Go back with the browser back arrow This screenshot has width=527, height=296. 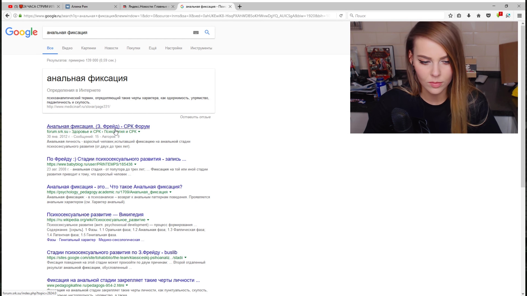[x=7, y=16]
